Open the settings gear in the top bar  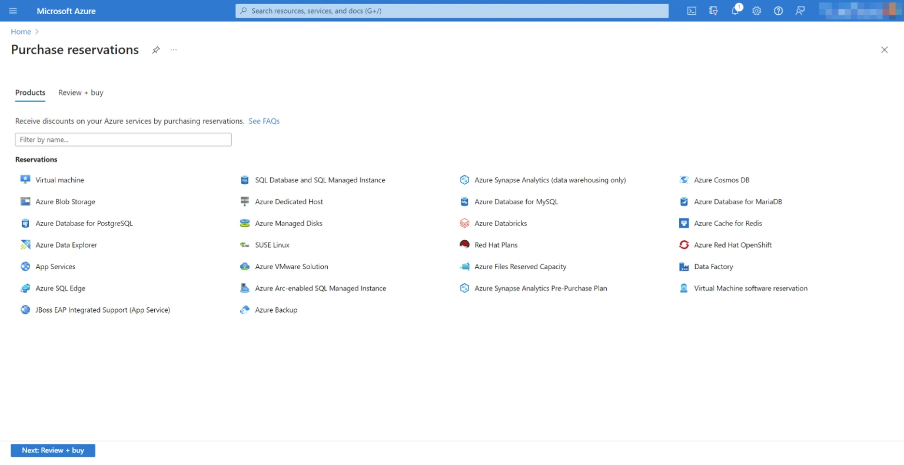(756, 11)
